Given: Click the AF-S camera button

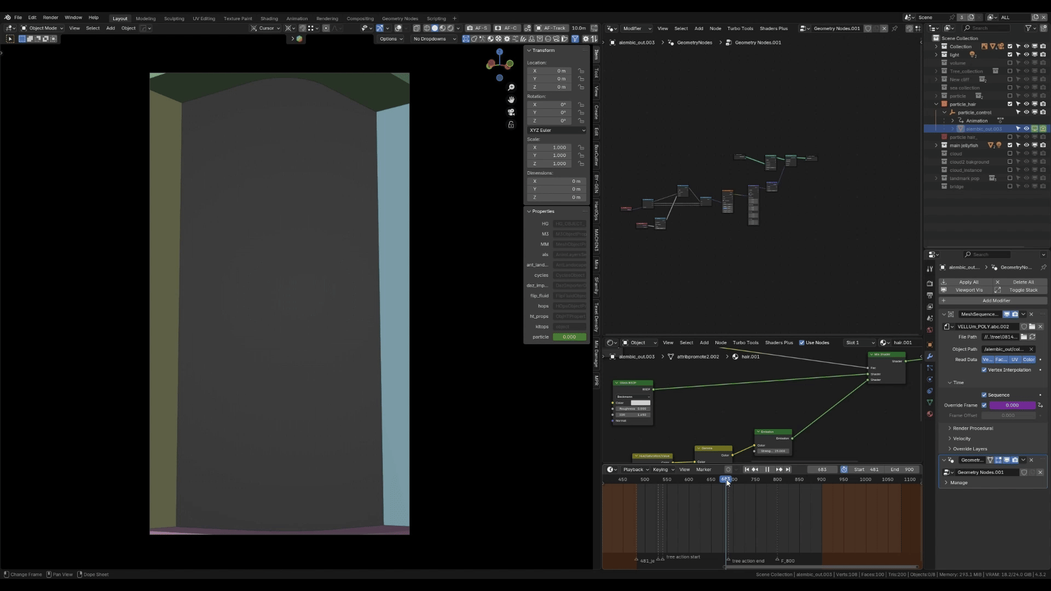Looking at the screenshot, I should coord(477,28).
